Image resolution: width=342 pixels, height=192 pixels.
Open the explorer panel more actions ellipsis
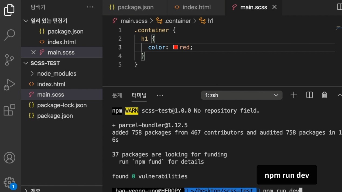tap(90, 7)
